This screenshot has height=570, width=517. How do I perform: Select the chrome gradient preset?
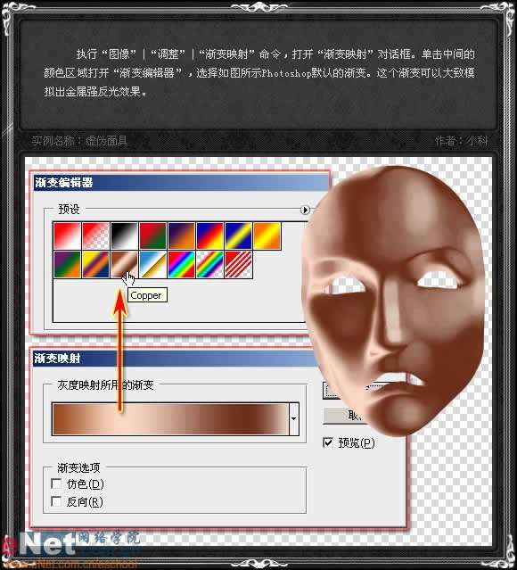point(153,264)
